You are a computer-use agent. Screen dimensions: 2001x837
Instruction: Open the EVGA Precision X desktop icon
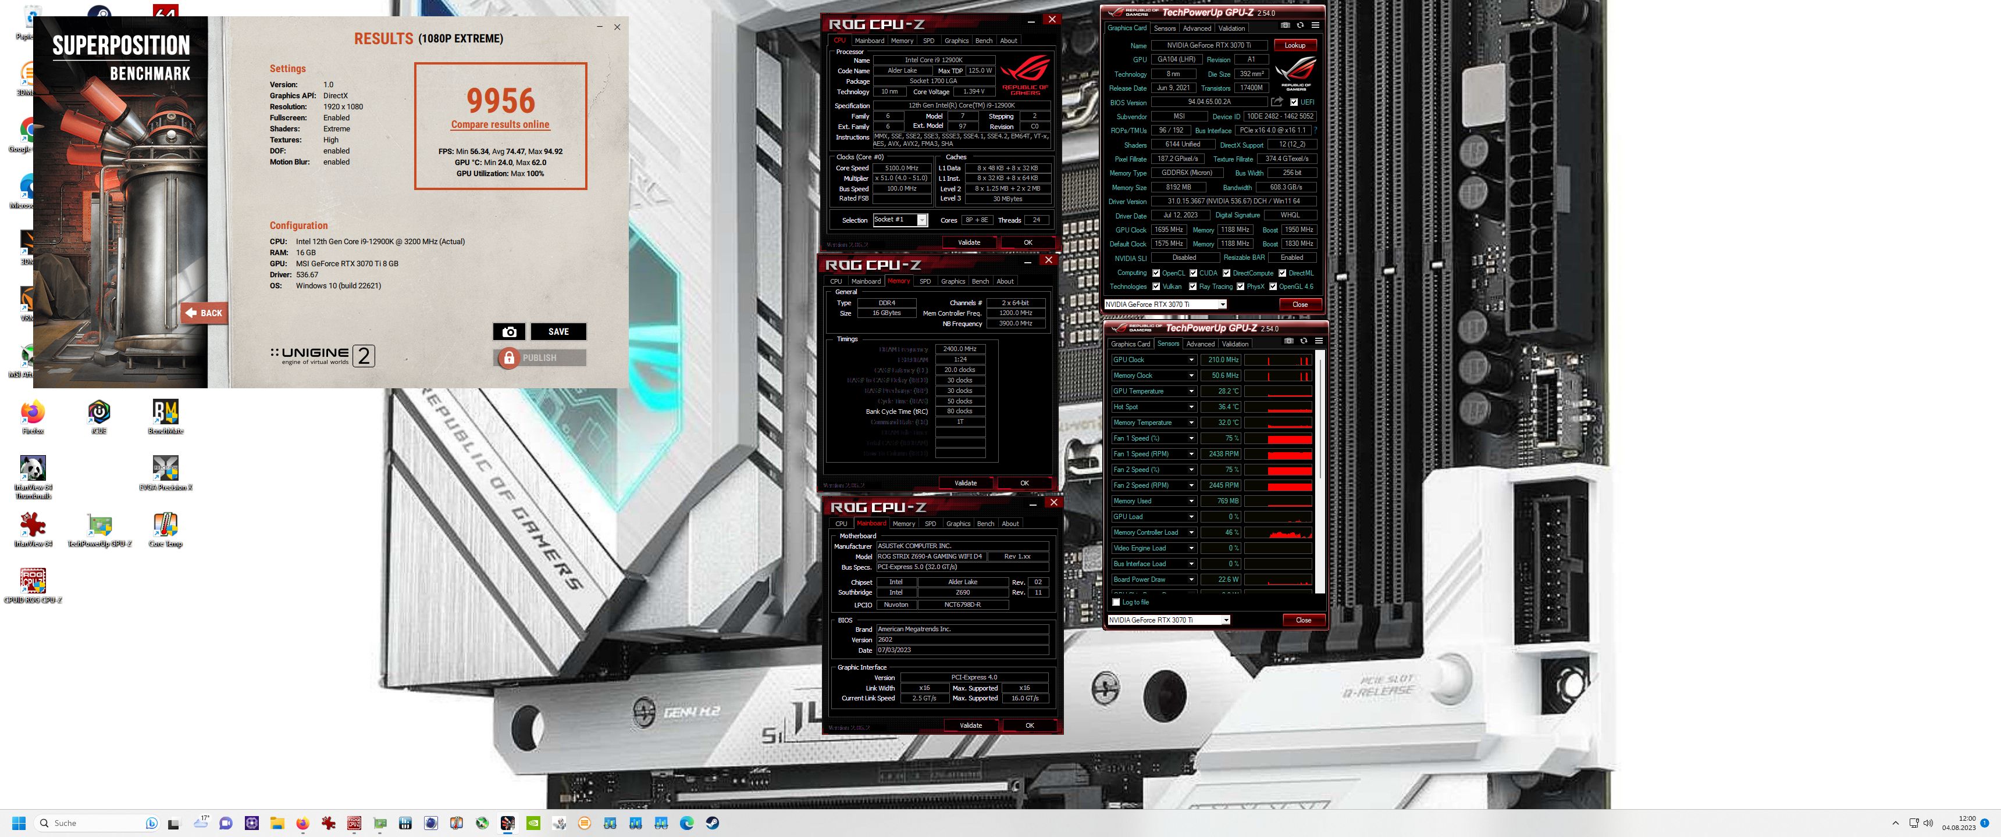pyautogui.click(x=165, y=473)
